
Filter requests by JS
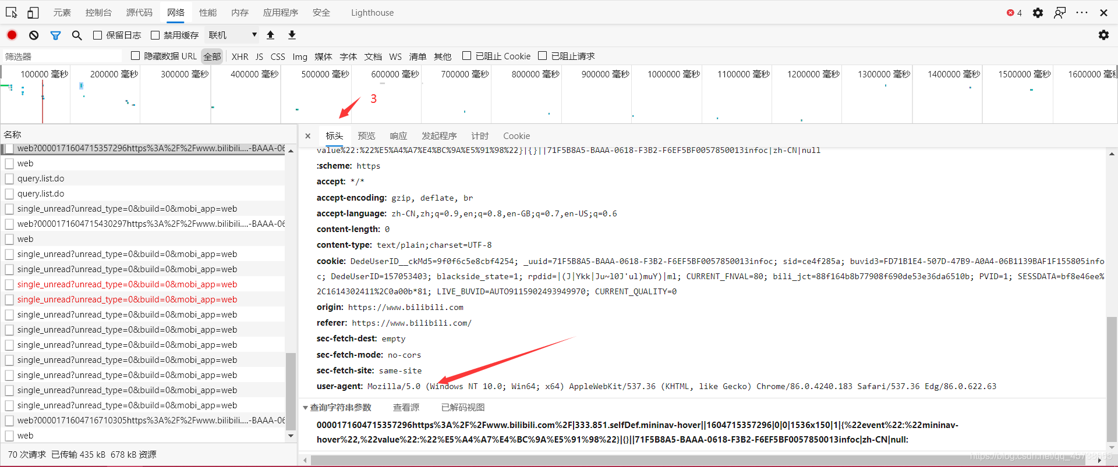click(x=259, y=56)
